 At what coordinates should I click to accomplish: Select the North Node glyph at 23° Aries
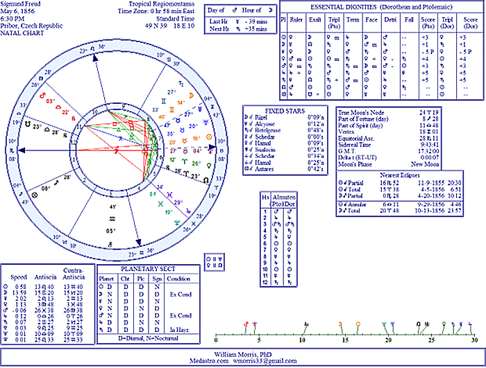(x=206, y=179)
